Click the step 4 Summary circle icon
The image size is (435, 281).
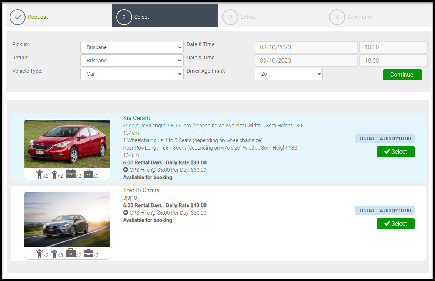337,17
